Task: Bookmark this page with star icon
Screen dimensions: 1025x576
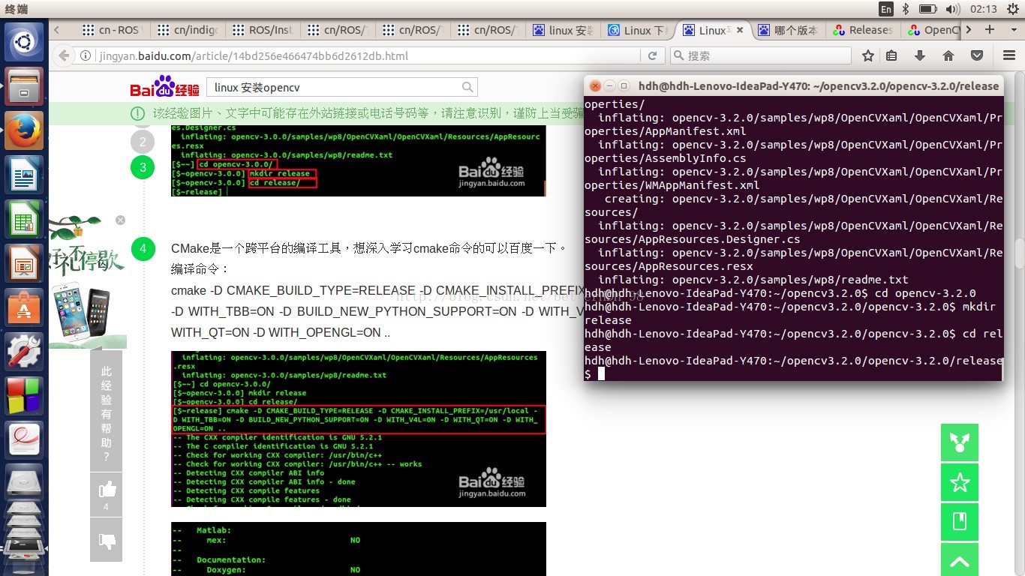Action: pyautogui.click(x=868, y=55)
